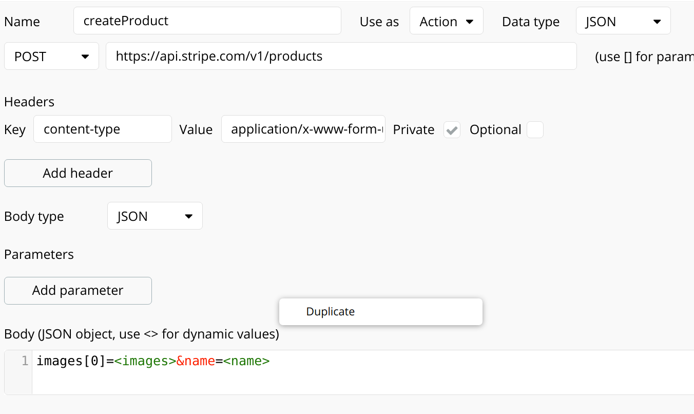Click the caret arrow of the POST dropdown
The width and height of the screenshot is (694, 414).
(85, 57)
